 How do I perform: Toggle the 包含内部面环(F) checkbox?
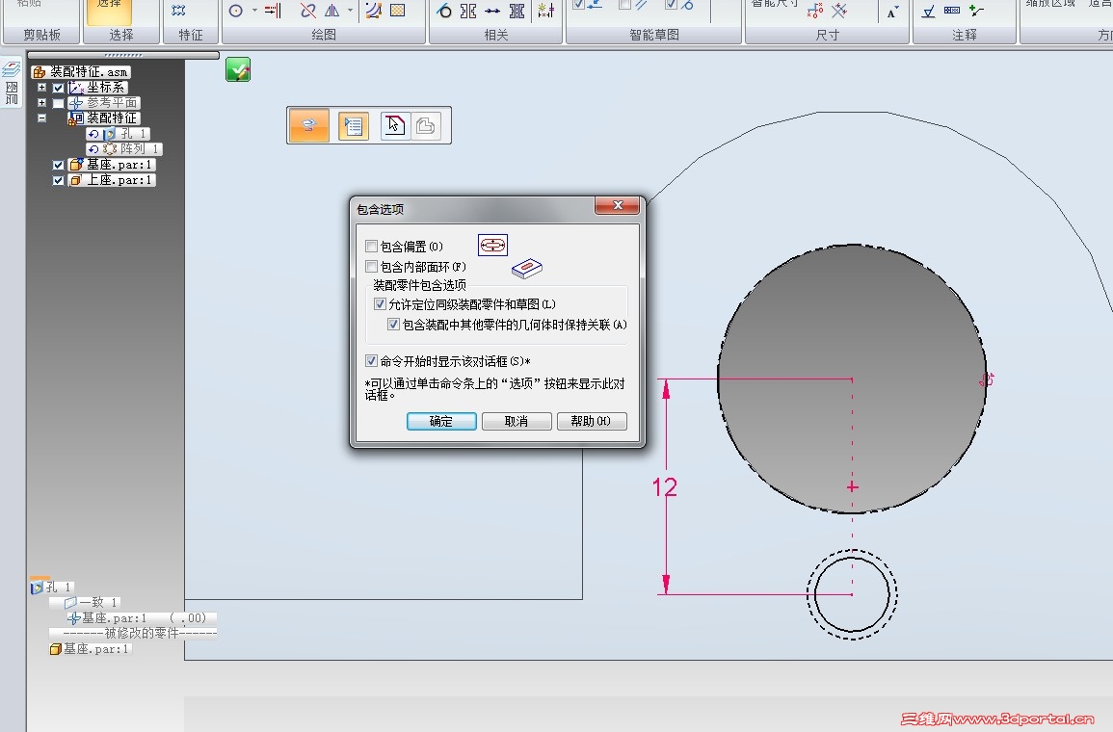click(x=371, y=266)
